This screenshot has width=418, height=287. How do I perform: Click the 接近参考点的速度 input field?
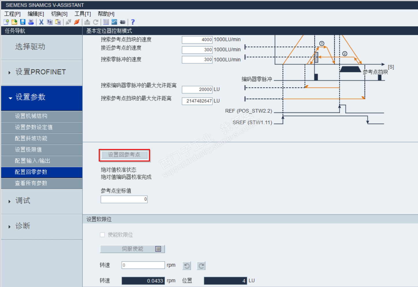point(197,50)
